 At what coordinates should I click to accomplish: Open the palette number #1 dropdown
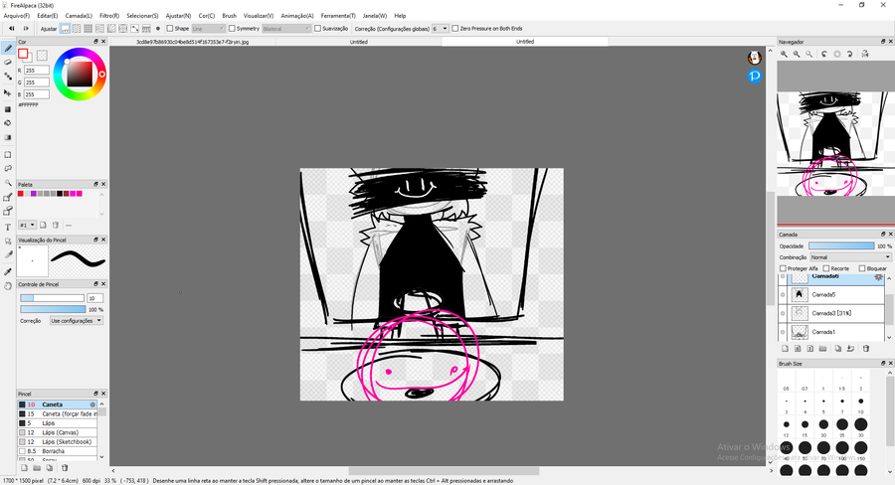28,226
